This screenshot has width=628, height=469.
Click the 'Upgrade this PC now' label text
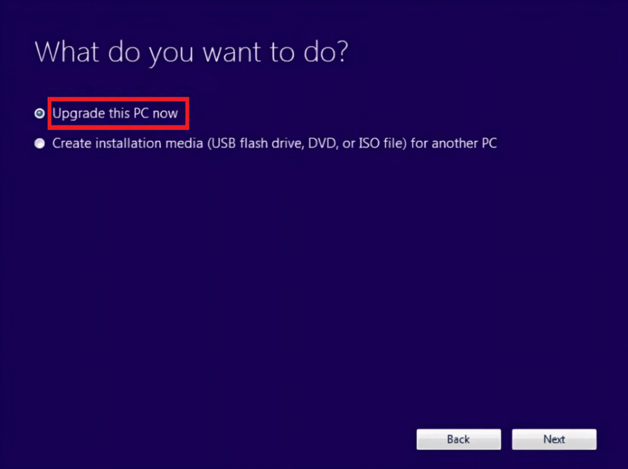[x=115, y=113]
